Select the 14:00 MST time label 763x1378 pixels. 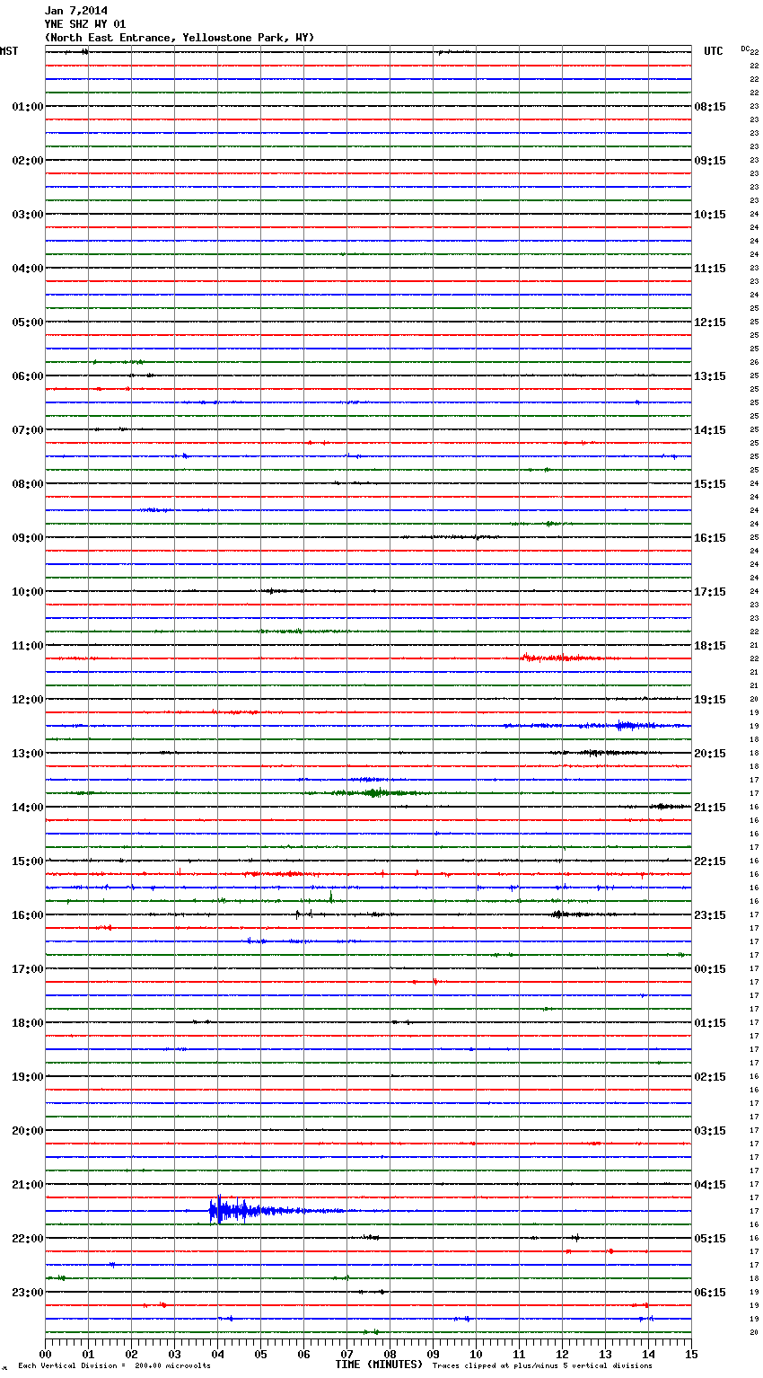[28, 808]
